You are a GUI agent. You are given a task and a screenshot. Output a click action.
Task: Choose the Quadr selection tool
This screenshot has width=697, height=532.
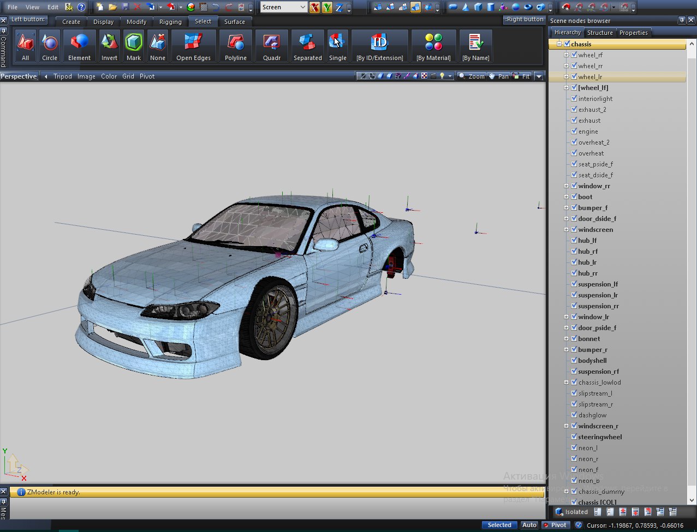pos(271,46)
